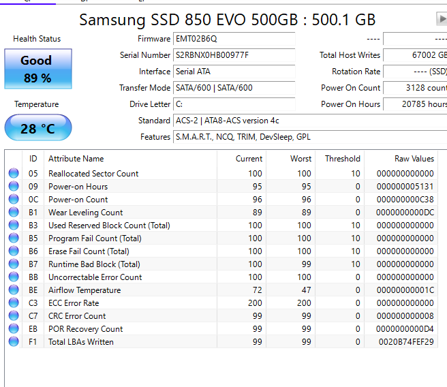The image size is (447, 387).
Task: Click the ID column header
Action: (33, 159)
